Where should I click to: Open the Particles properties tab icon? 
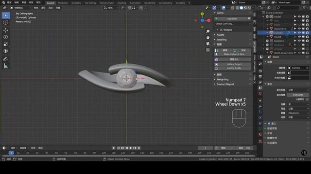[260, 112]
